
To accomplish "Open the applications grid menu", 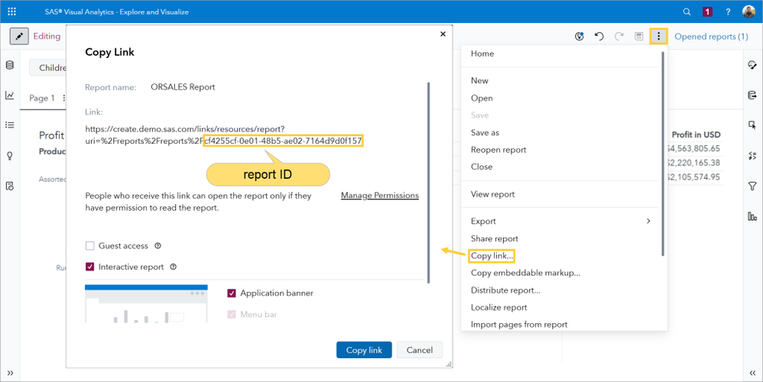I will pyautogui.click(x=11, y=12).
